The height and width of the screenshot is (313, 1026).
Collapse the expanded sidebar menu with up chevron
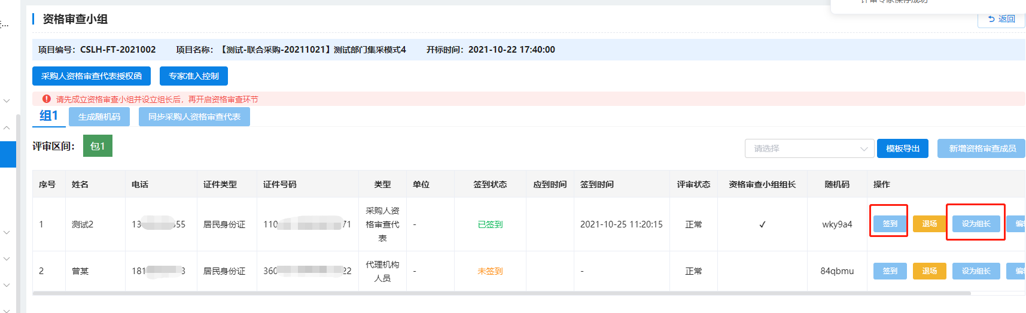(x=7, y=127)
